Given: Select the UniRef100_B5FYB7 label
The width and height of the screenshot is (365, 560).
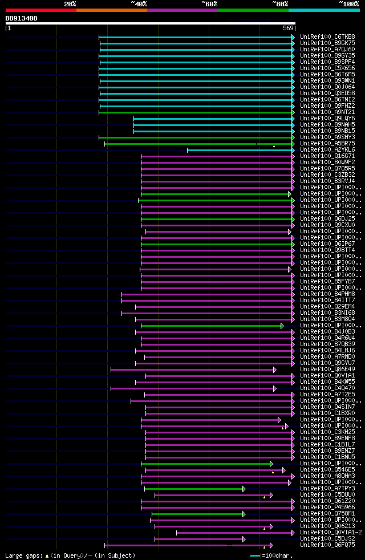Looking at the screenshot, I should click(x=327, y=282).
